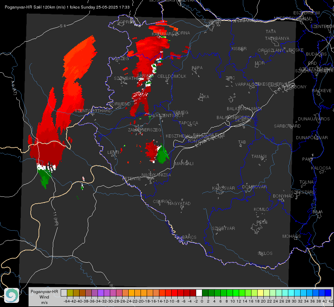Click the KALOCSA city label

point(321,168)
